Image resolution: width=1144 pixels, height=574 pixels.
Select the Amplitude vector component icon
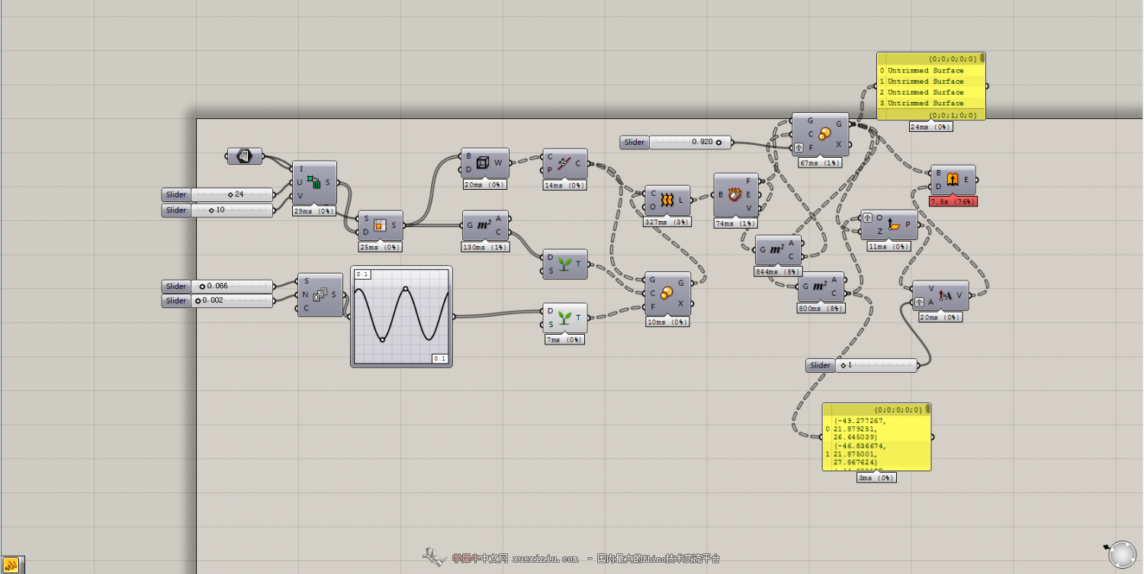click(x=944, y=295)
